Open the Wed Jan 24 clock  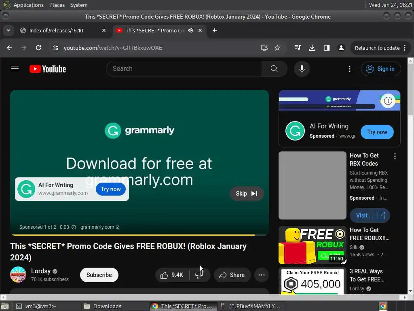390,5
